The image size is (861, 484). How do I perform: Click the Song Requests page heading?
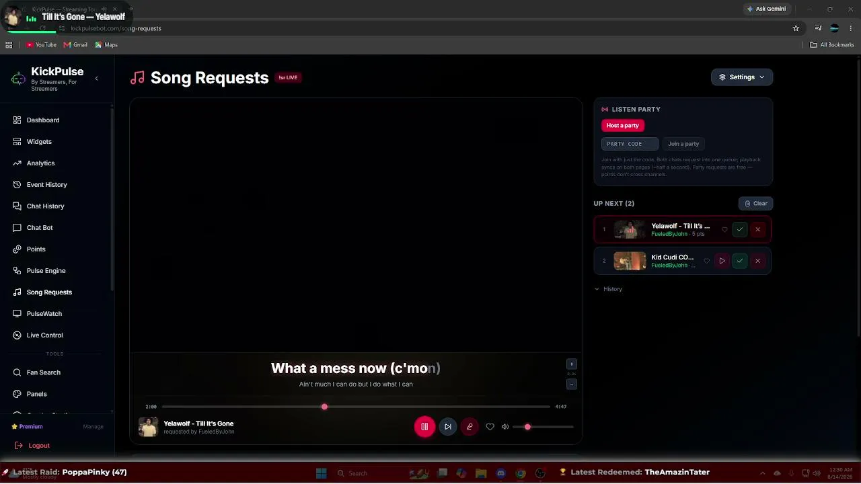tap(209, 78)
